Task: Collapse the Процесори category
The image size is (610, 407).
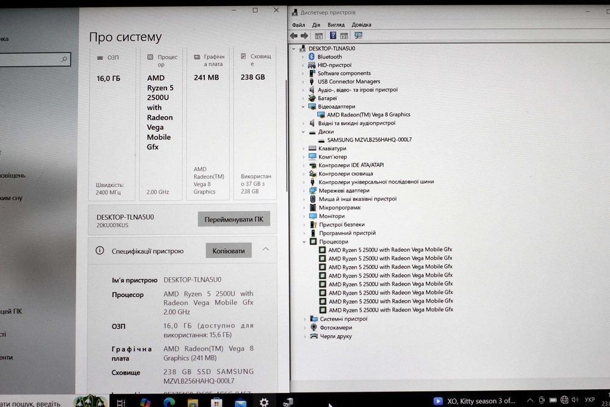Action: 304,242
